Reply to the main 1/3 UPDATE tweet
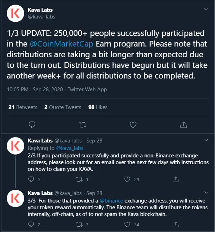The height and width of the screenshot is (232, 215). pos(32,125)
